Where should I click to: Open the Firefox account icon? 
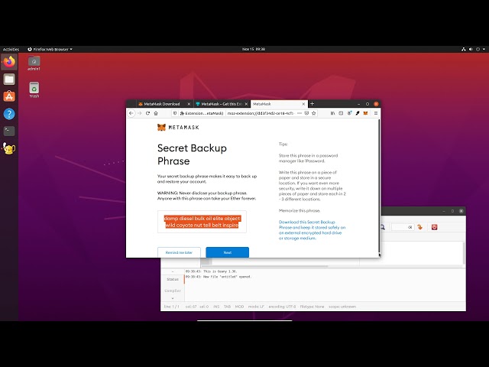coord(349,113)
